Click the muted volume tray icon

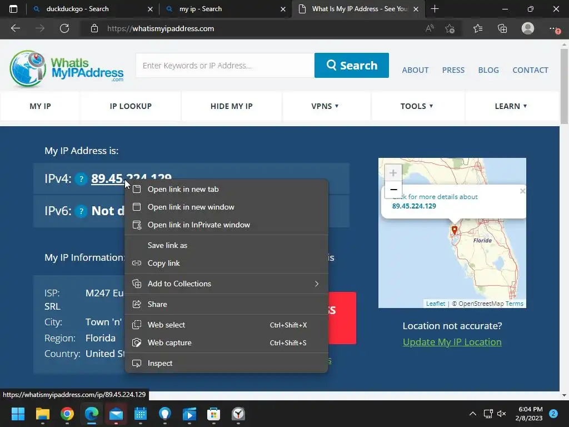[502, 414]
